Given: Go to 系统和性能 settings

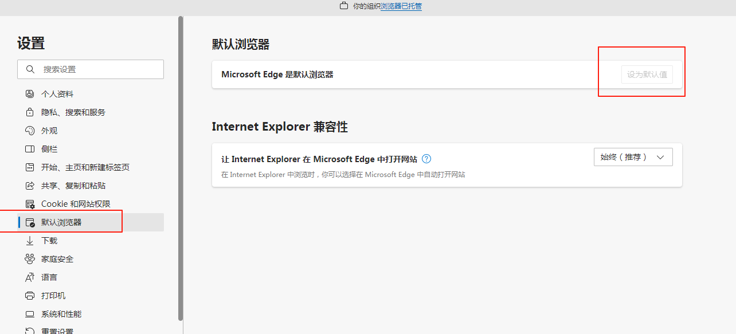Looking at the screenshot, I should tap(91, 314).
